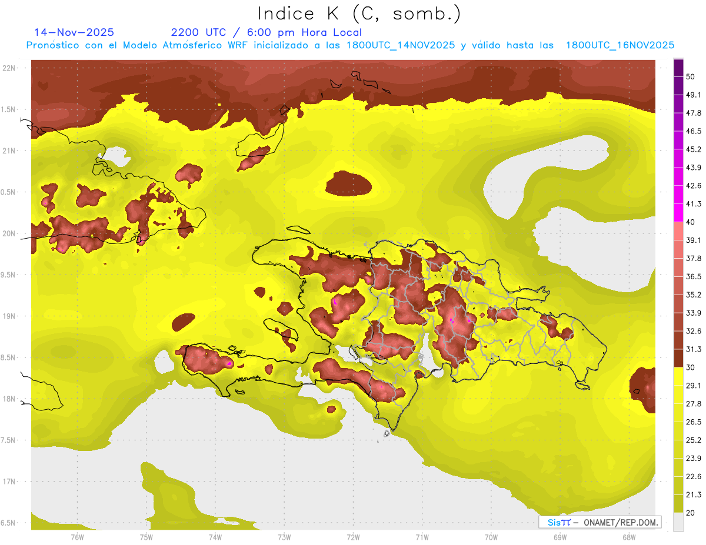706x545 pixels.
Task: Click the "23.9" colorbar value
Action: pyautogui.click(x=694, y=458)
